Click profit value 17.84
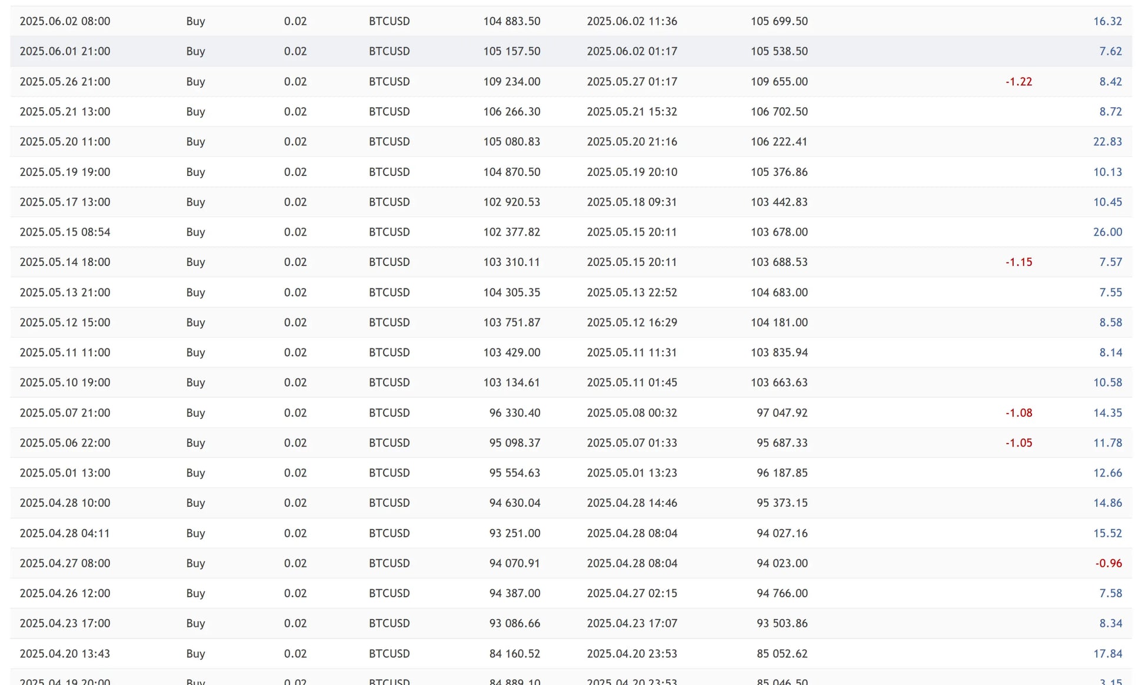Screen dimensions: 1145x685 tap(1107, 654)
